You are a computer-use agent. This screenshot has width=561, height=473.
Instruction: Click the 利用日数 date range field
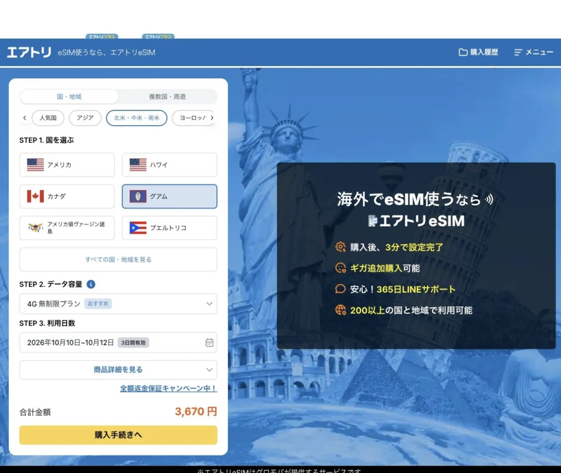click(118, 343)
